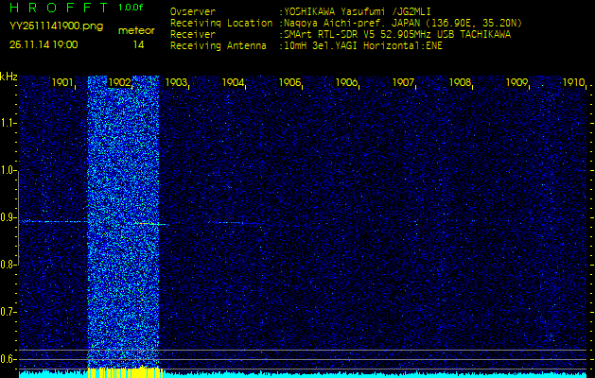Select observer name YOSHIKAWA Yasufumi /JG2MLI
Image resolution: width=595 pixels, height=378 pixels.
pyautogui.click(x=358, y=11)
